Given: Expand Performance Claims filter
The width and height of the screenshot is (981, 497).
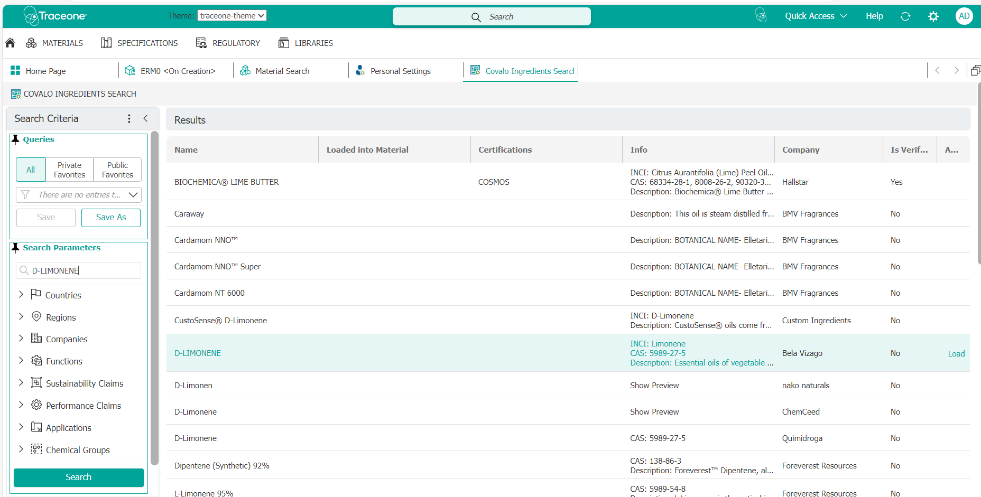Looking at the screenshot, I should click(x=21, y=405).
